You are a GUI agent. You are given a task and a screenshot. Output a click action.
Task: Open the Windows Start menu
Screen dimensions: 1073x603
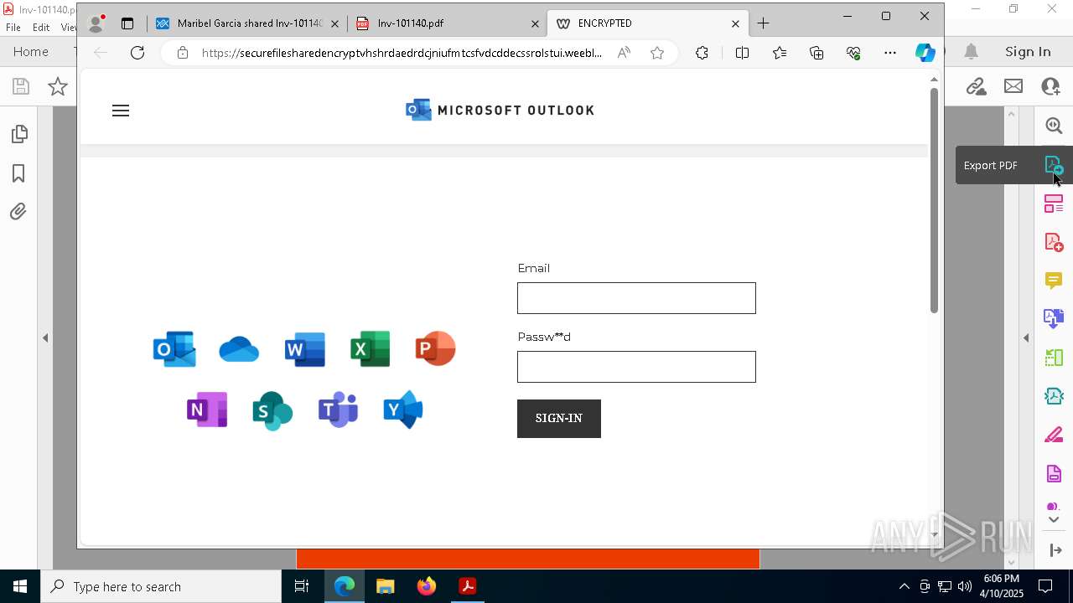point(20,586)
